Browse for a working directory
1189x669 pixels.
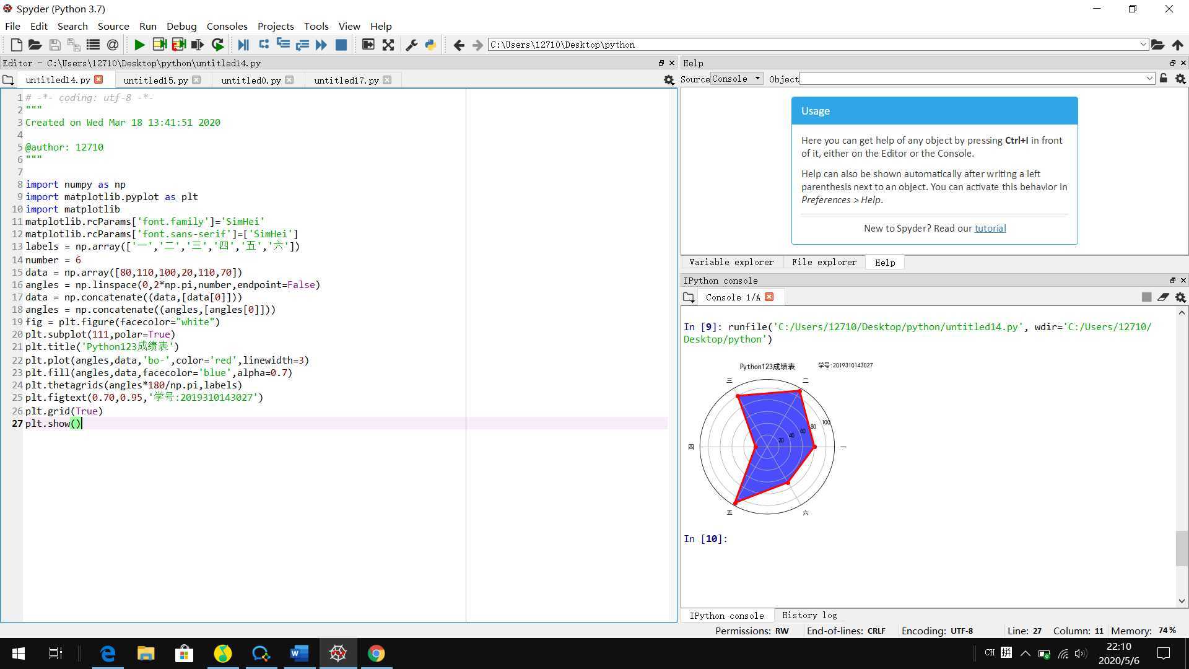1157,45
